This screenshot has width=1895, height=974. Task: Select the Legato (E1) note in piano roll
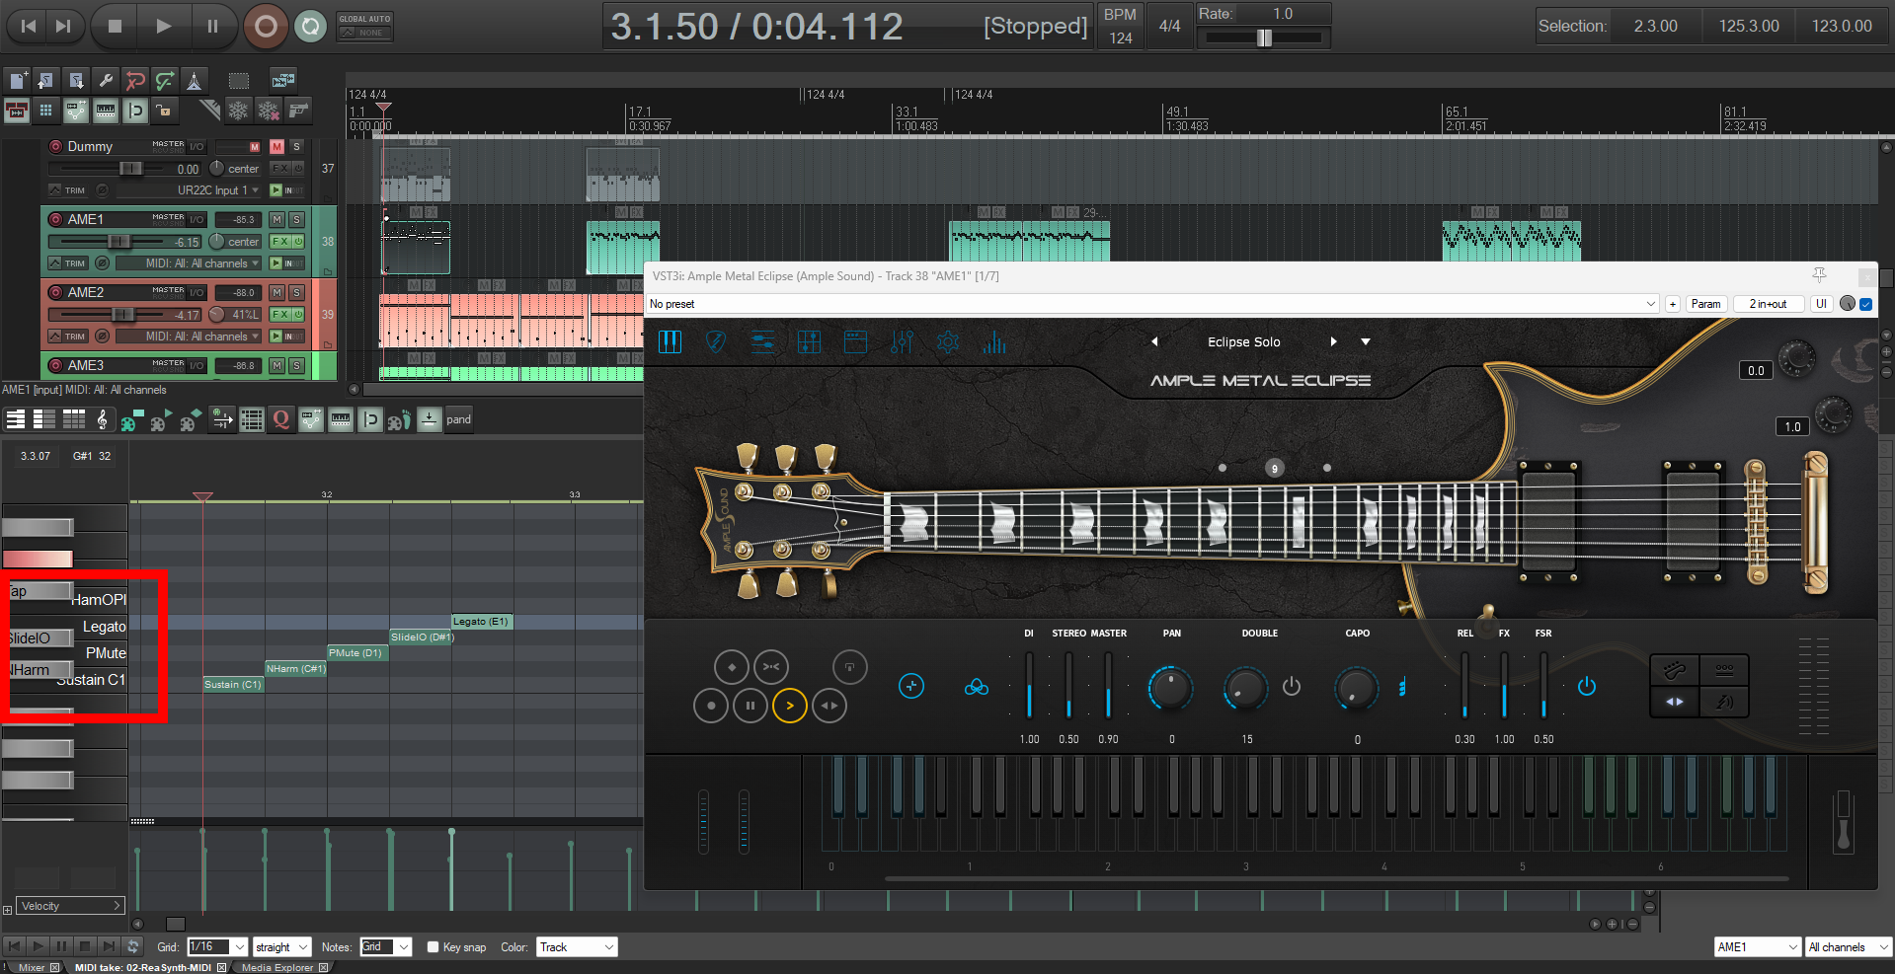(x=482, y=622)
